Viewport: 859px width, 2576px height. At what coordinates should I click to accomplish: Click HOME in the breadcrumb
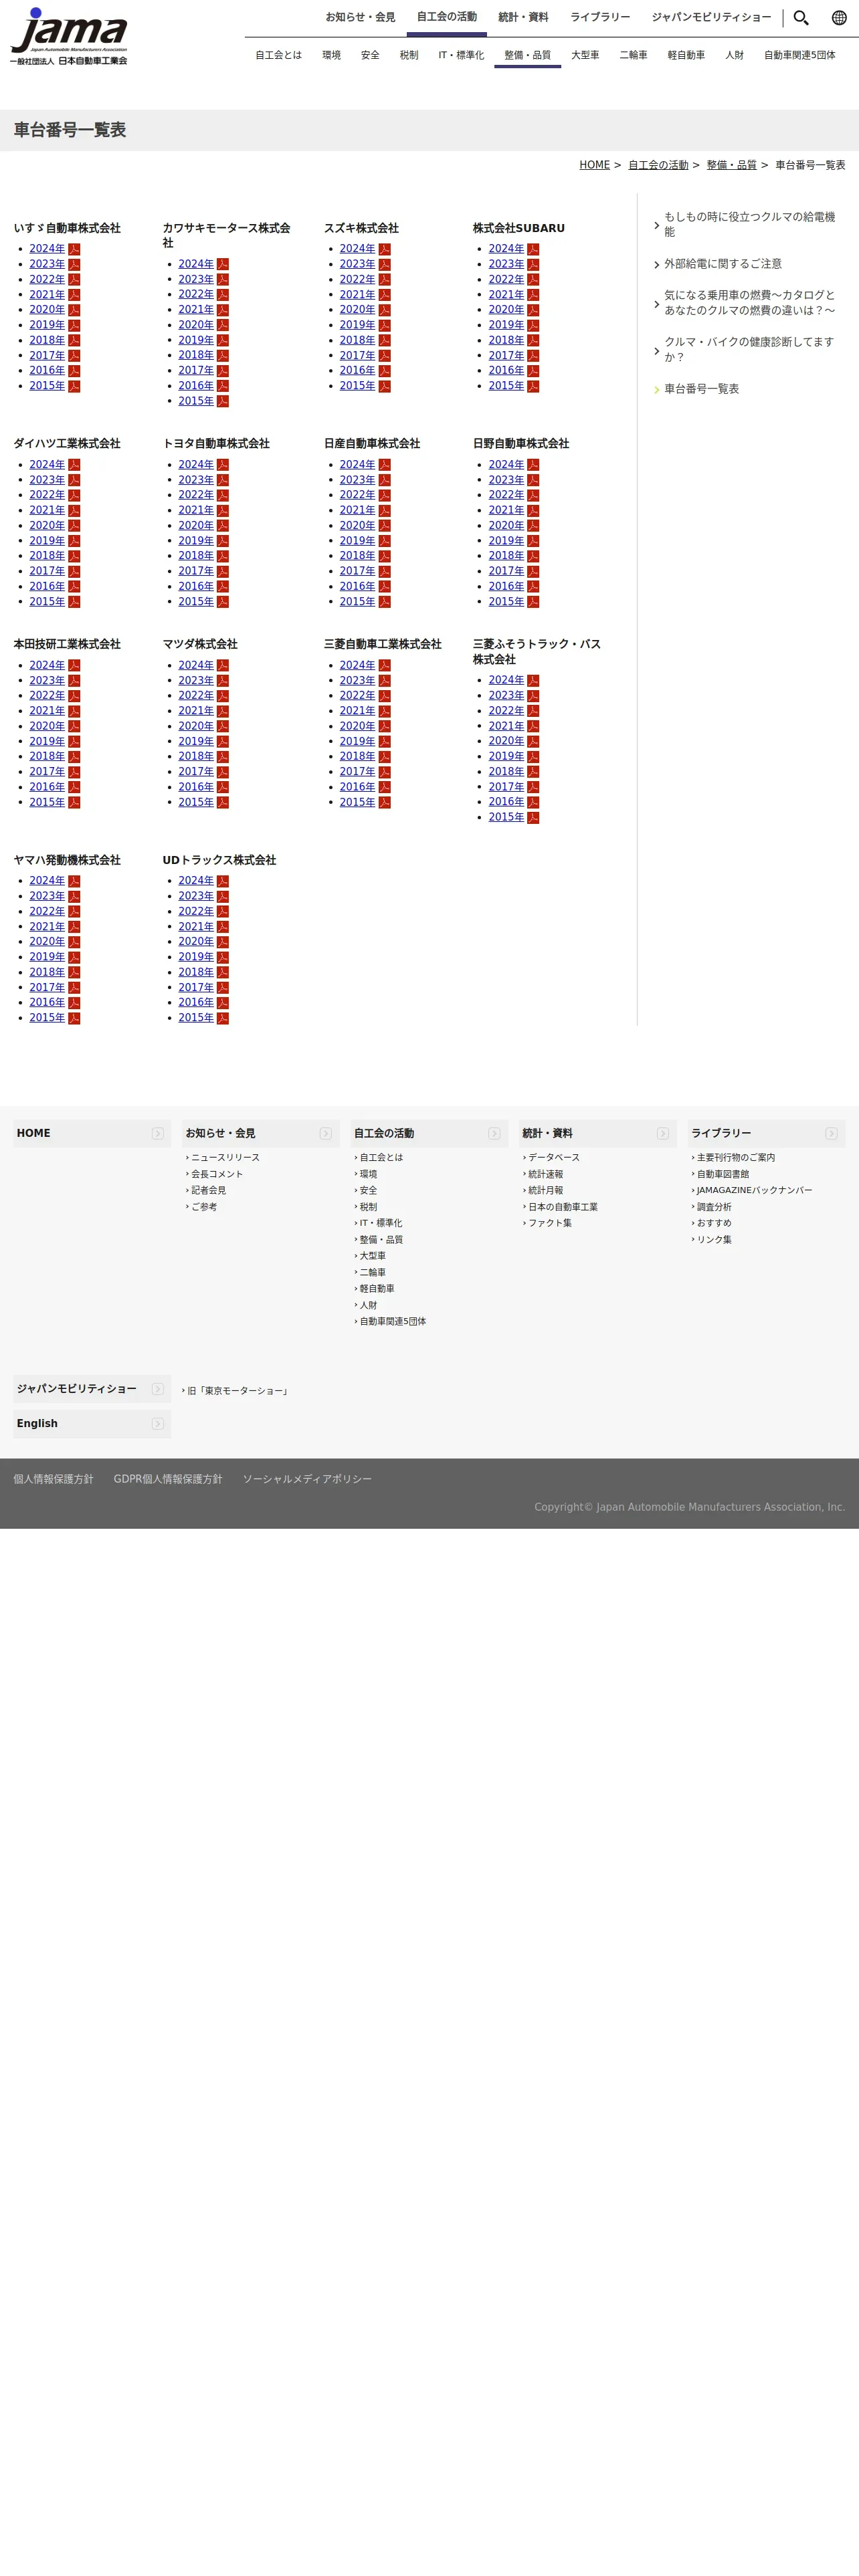(x=594, y=165)
